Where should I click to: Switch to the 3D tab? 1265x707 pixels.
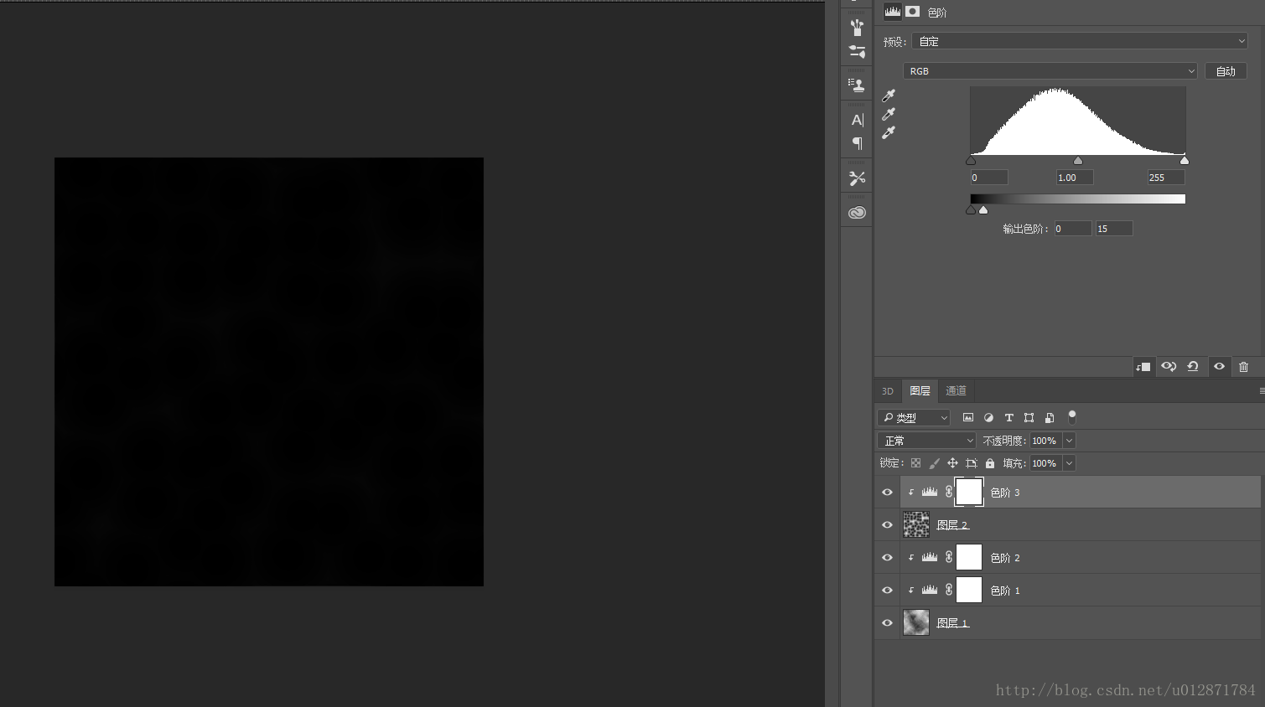tap(888, 391)
